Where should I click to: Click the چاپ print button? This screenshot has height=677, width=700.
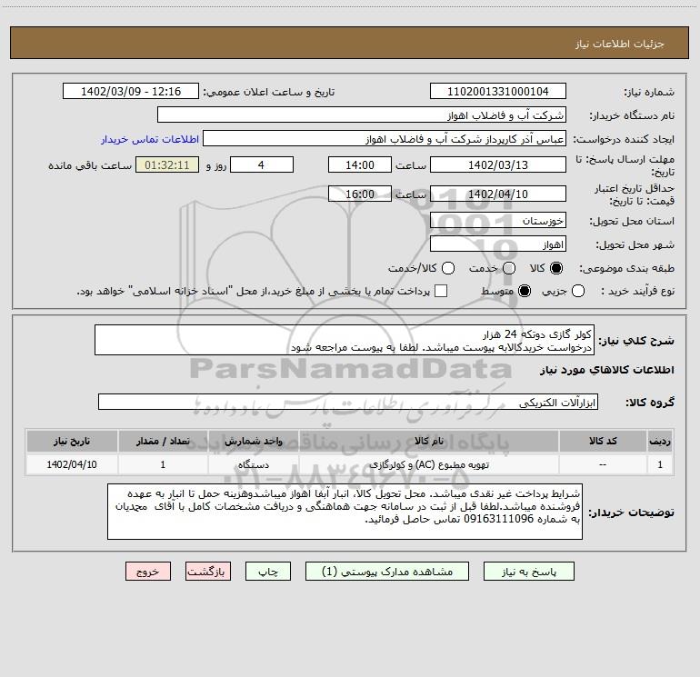(268, 572)
